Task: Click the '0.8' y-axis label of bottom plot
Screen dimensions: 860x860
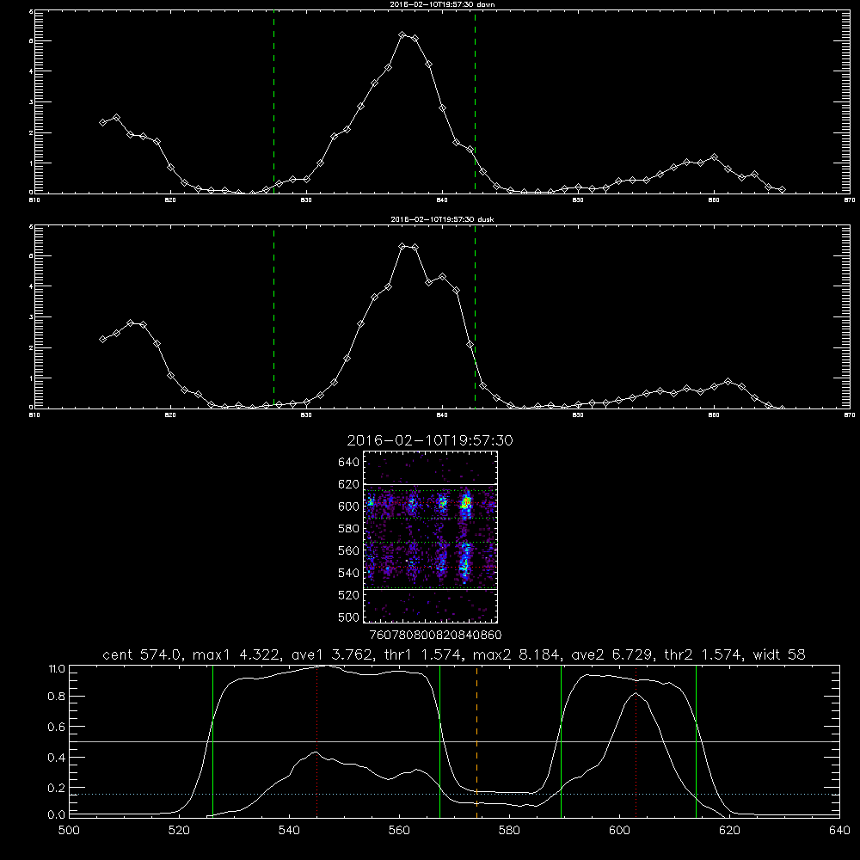Action: click(x=57, y=697)
